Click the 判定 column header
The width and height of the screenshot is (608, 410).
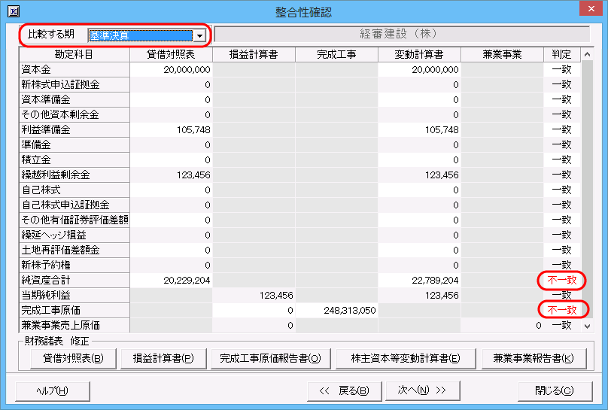pyautogui.click(x=562, y=55)
